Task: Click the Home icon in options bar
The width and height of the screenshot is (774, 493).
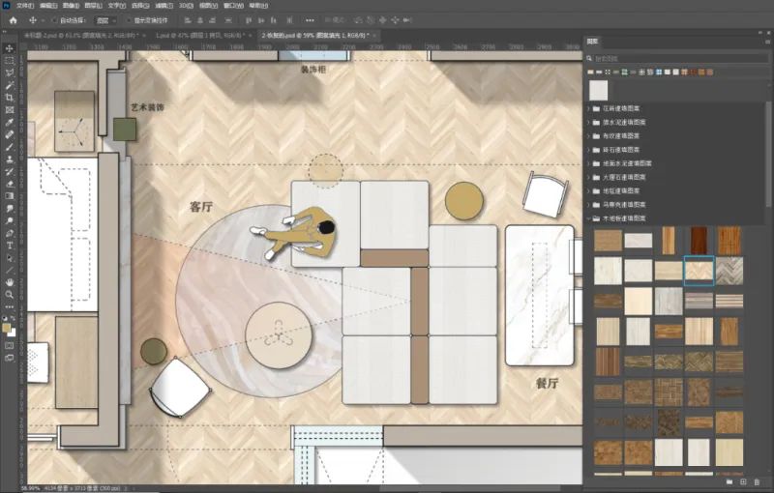Action: 13,19
